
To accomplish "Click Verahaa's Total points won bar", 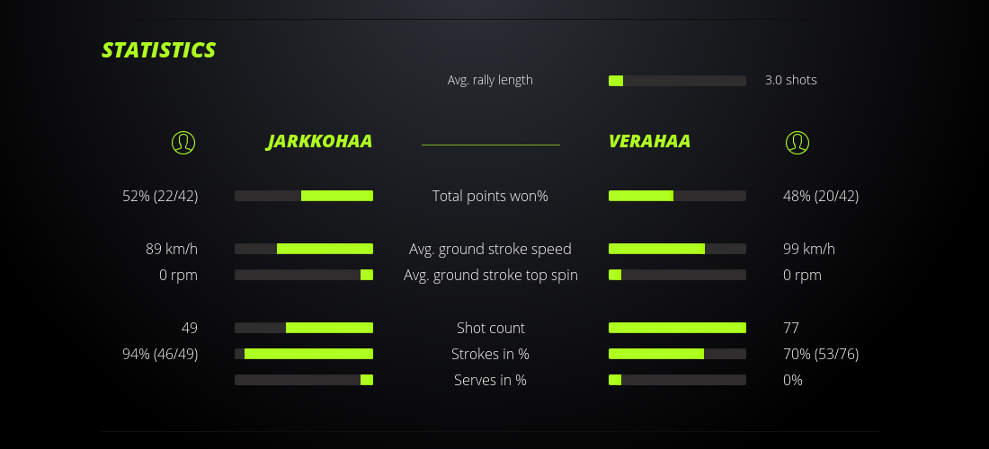I will (x=677, y=196).
